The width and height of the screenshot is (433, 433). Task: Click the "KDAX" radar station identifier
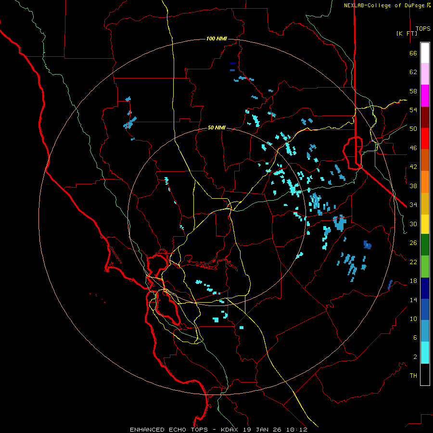(x=230, y=430)
